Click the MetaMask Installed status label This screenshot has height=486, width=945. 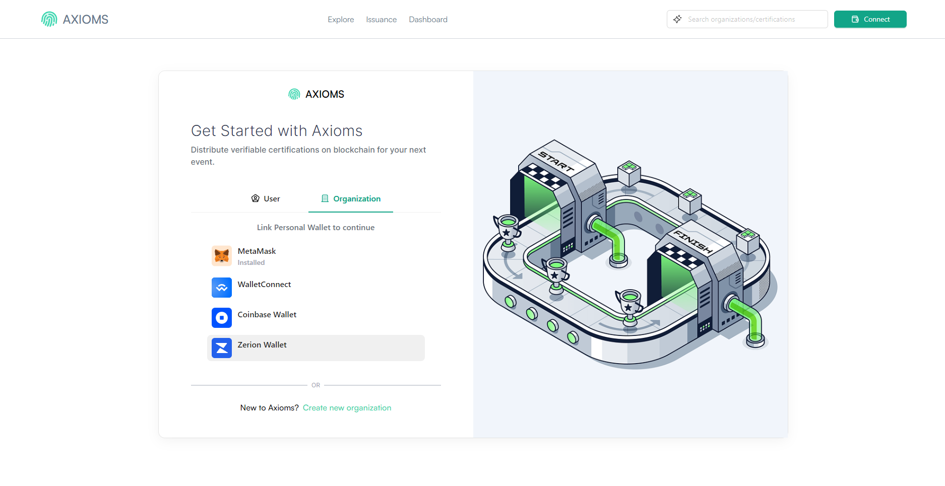coord(251,262)
